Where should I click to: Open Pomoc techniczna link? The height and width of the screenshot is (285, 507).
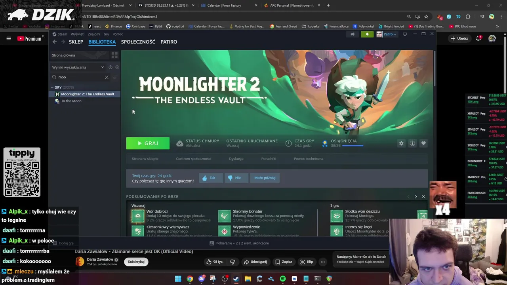pyautogui.click(x=309, y=159)
